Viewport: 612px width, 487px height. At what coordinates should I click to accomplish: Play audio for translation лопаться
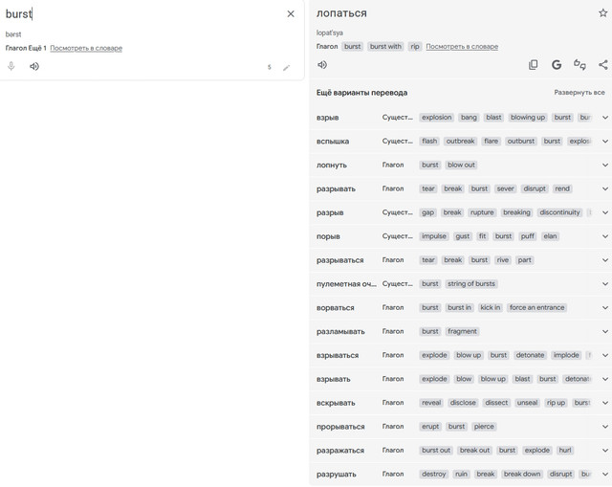[x=322, y=65]
